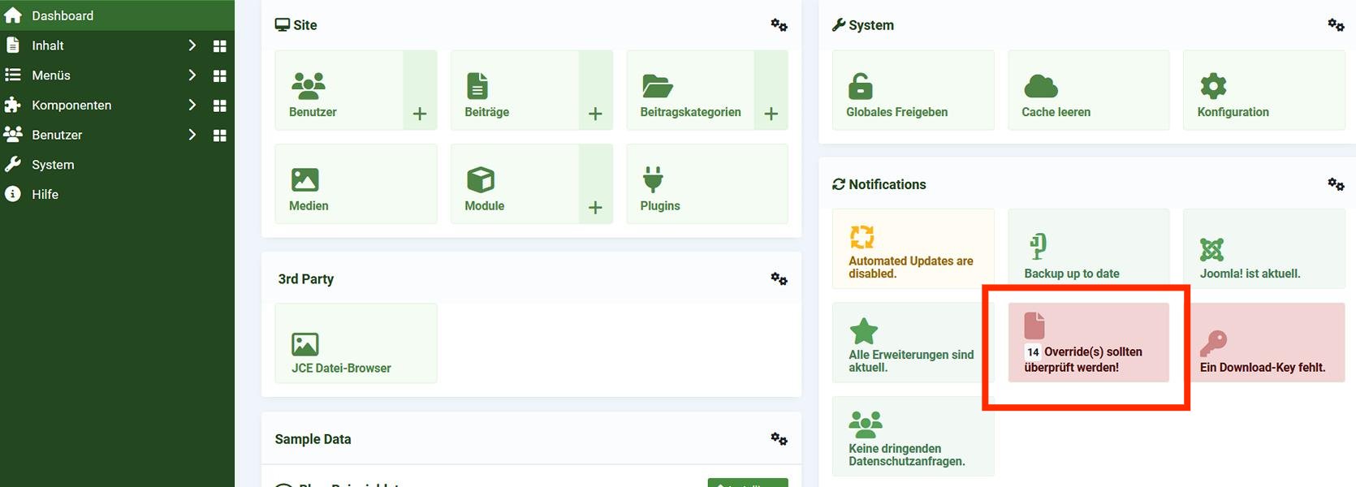This screenshot has width=1356, height=487.
Task: Add new Module with plus button
Action: pyautogui.click(x=595, y=208)
